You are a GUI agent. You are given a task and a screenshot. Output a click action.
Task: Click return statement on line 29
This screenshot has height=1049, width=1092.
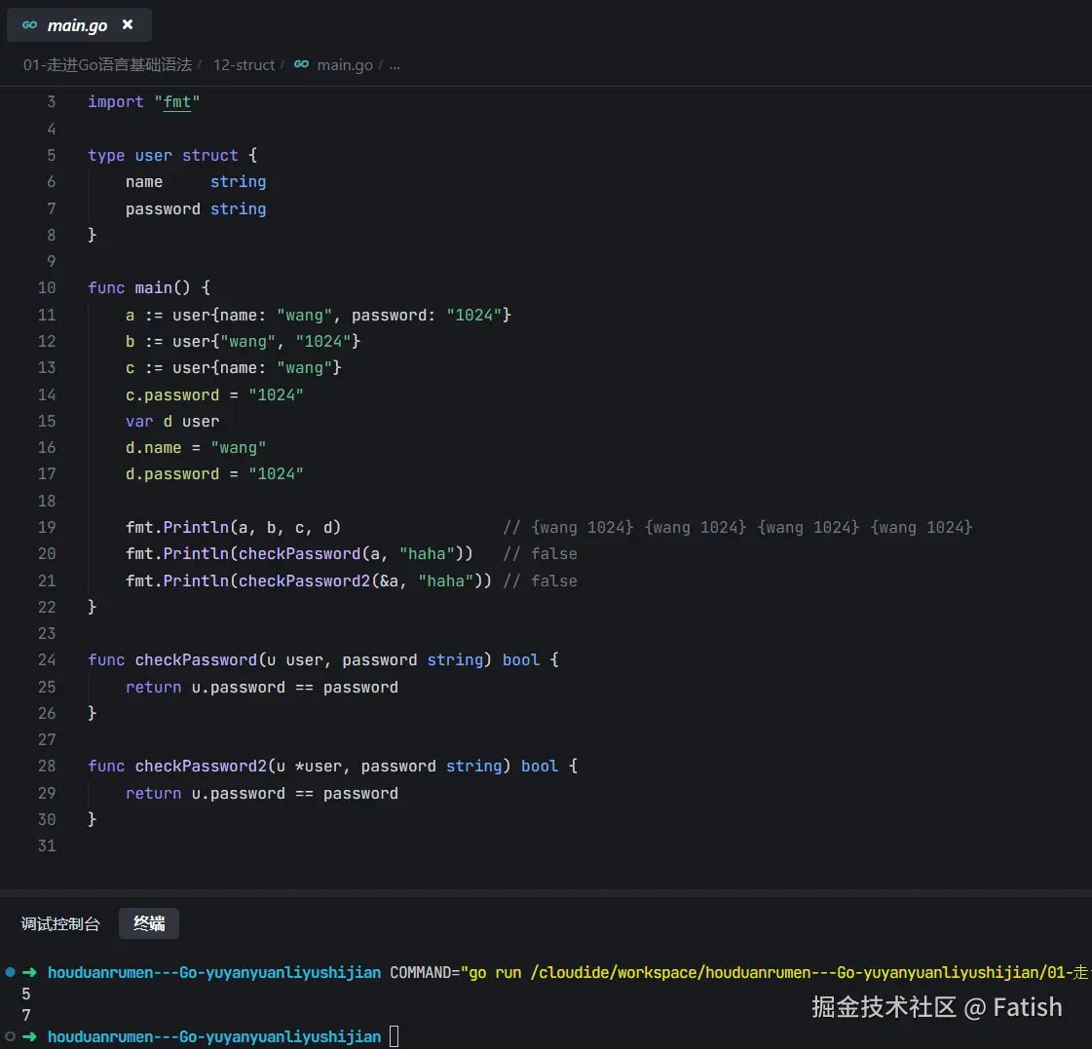pyautogui.click(x=262, y=794)
